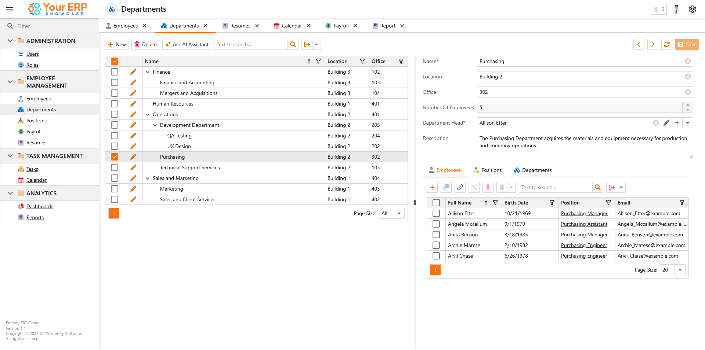Open the departments Page Size dropdown
Image resolution: width=705 pixels, height=350 pixels.
(x=399, y=213)
